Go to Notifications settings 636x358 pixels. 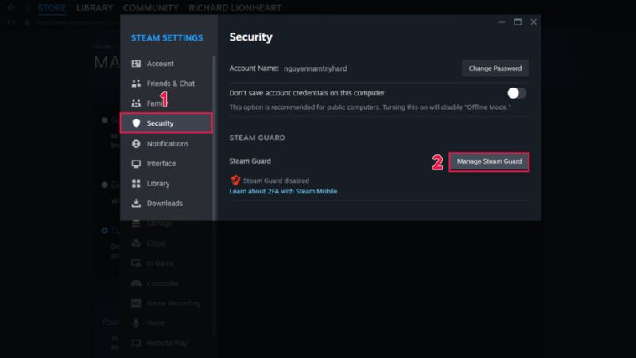pos(166,144)
